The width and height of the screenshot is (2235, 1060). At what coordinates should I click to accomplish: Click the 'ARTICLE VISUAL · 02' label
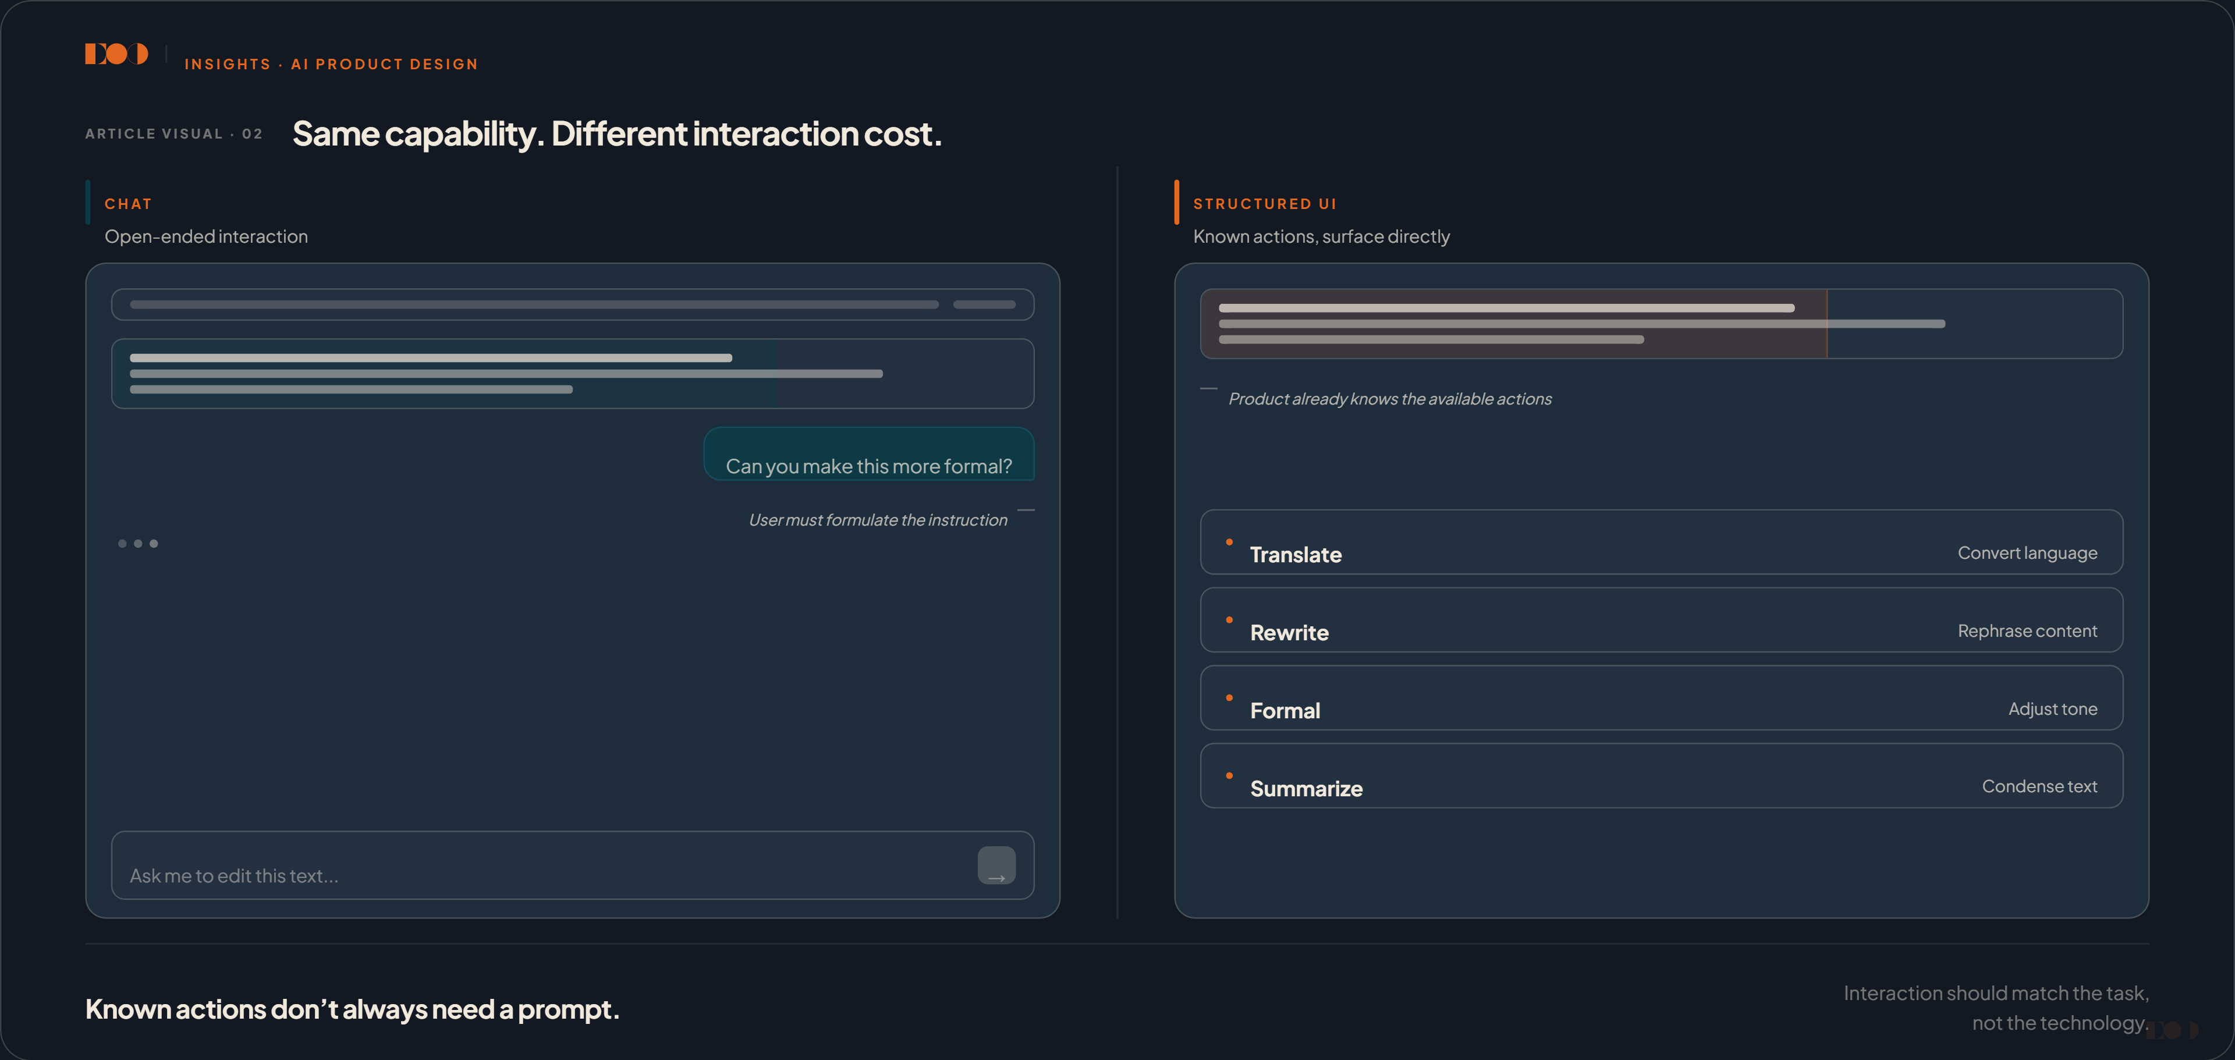coord(173,133)
